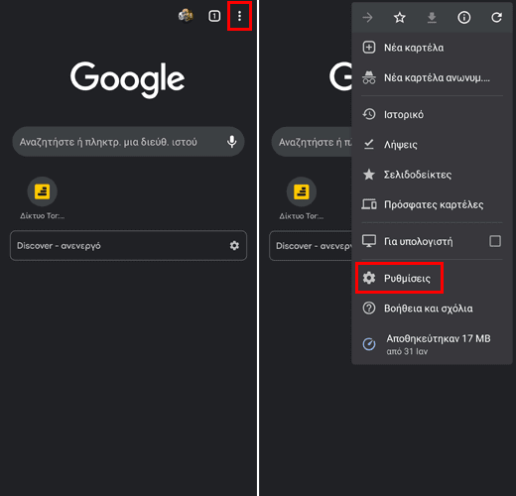Tap the forward navigation arrow
Screen dimensions: 516x496
coord(367,18)
